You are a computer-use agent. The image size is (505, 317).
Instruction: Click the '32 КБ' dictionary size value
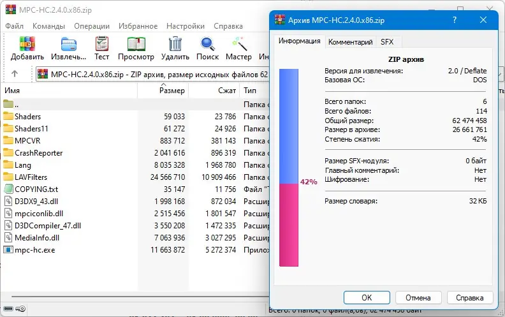click(x=478, y=201)
